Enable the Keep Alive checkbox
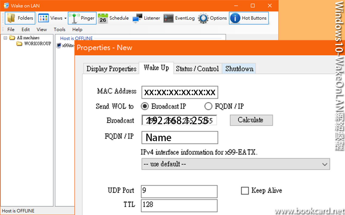The image size is (345, 215). pyautogui.click(x=245, y=191)
